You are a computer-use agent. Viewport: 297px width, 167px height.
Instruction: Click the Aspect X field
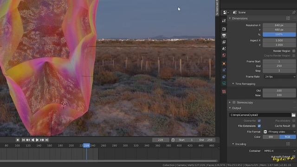point(279,40)
